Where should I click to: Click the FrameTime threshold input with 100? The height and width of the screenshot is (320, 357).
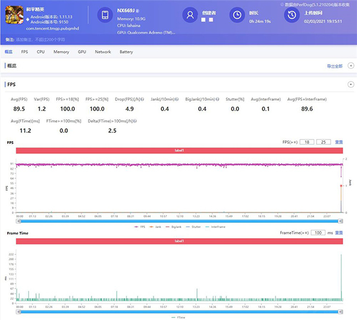click(319, 233)
